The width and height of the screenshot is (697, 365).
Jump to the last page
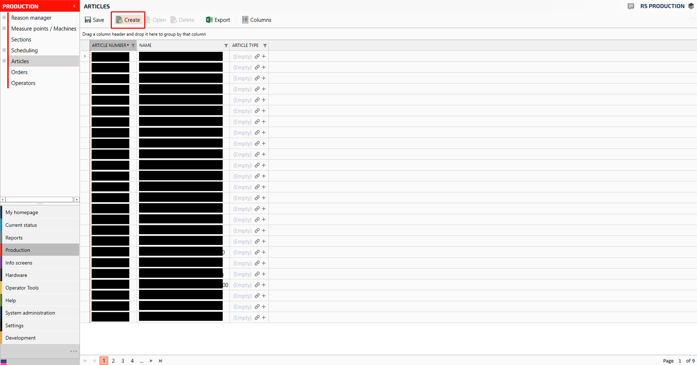(x=161, y=361)
